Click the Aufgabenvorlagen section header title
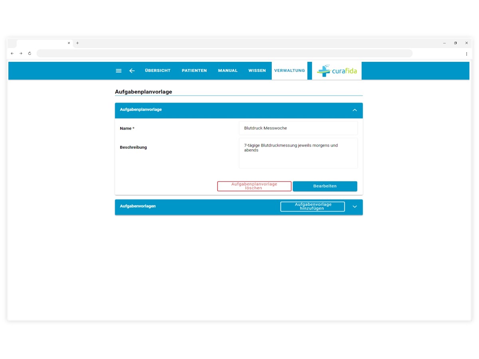The width and height of the screenshot is (479, 359). pyautogui.click(x=138, y=206)
